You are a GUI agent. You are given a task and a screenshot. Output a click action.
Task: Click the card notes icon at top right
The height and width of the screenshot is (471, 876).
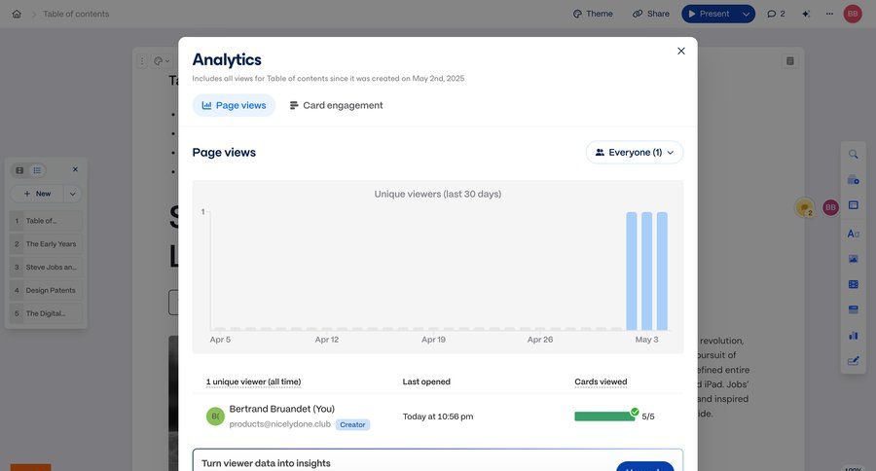(x=790, y=61)
